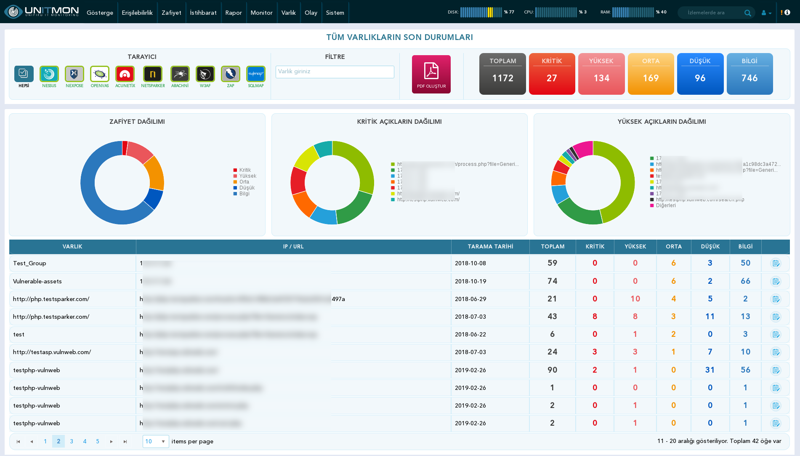Filter by the Arachni scanner icon
This screenshot has width=800, height=456.
pos(180,74)
